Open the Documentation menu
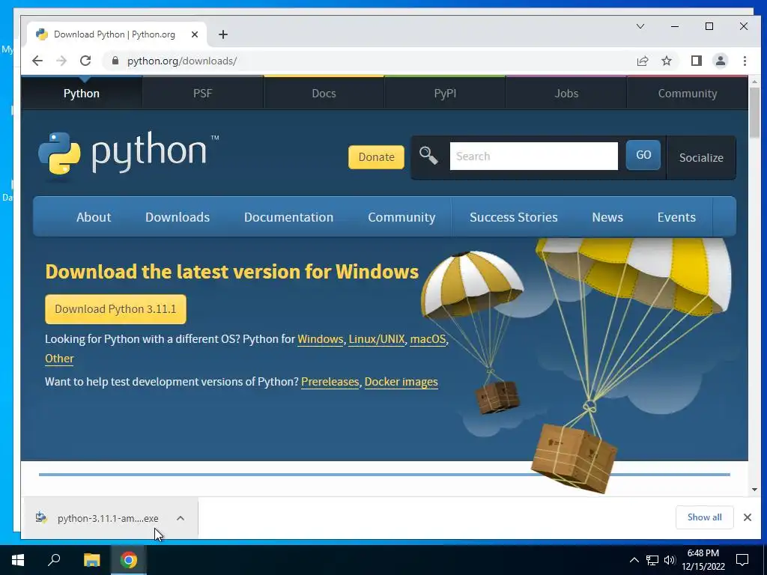 (288, 217)
